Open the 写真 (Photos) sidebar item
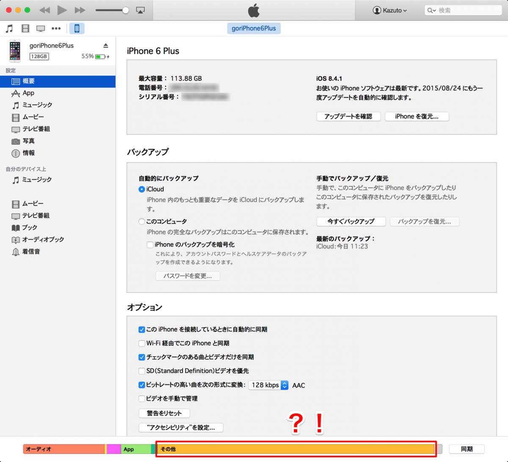Image resolution: width=508 pixels, height=462 pixels. click(x=25, y=141)
